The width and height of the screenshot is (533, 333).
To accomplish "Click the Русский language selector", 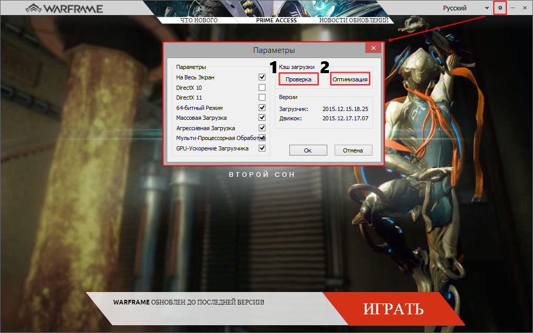I will (455, 8).
